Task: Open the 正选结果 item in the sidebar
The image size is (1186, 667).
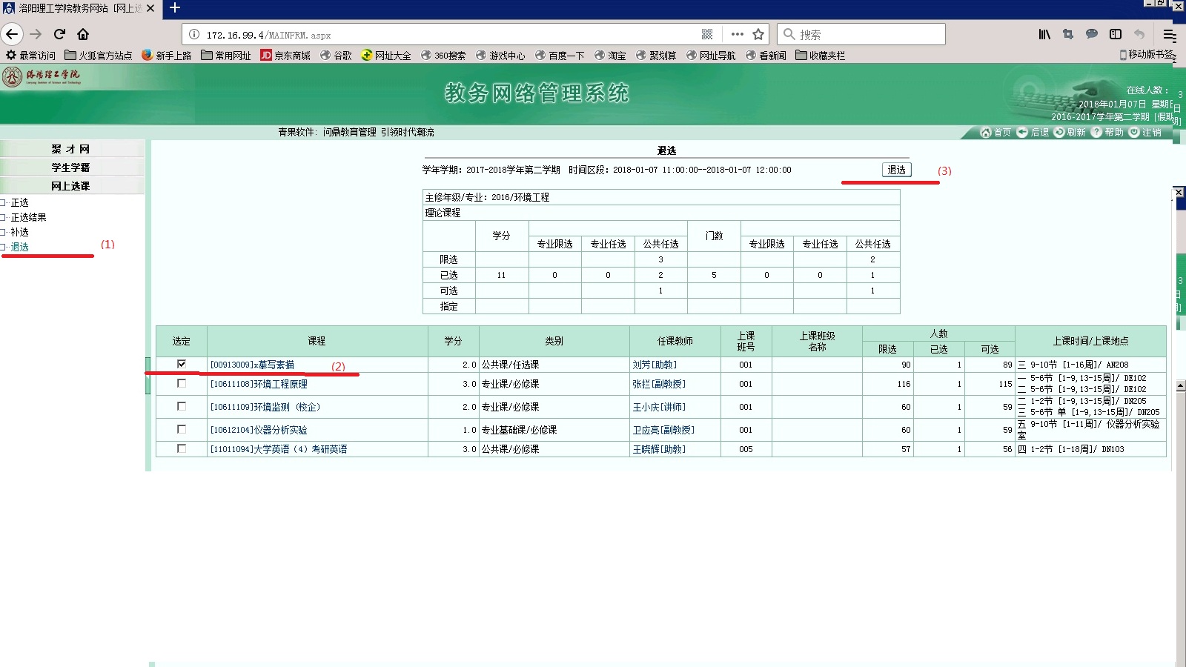Action: (x=29, y=217)
